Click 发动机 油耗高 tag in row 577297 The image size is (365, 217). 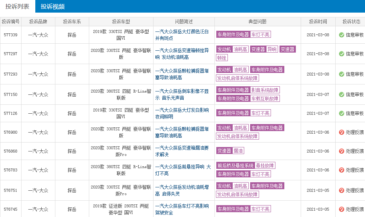(x=232, y=49)
